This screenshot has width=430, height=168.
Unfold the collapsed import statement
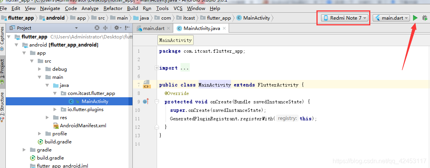tap(157, 68)
